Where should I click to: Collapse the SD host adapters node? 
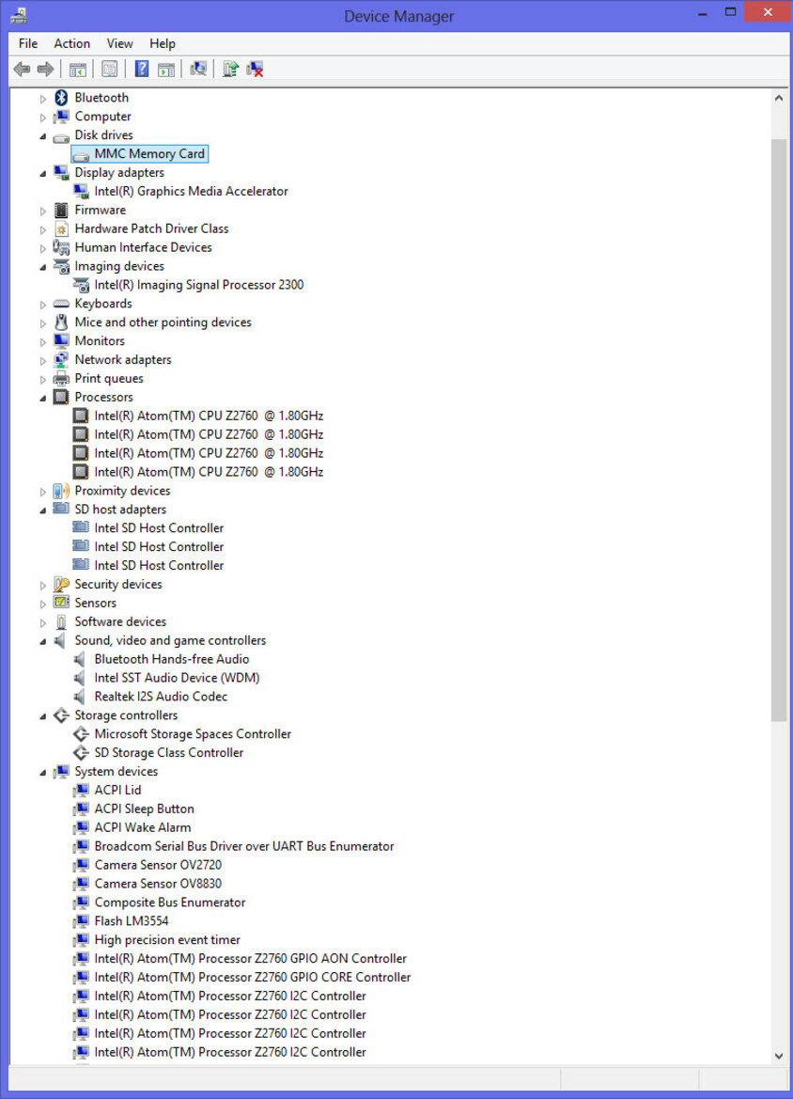click(x=42, y=510)
